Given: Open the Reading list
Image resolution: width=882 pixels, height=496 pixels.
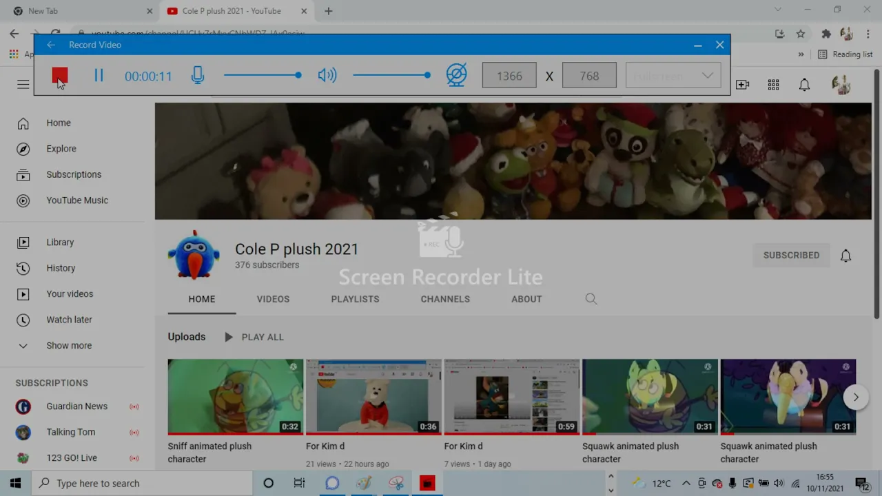Looking at the screenshot, I should click(x=845, y=54).
